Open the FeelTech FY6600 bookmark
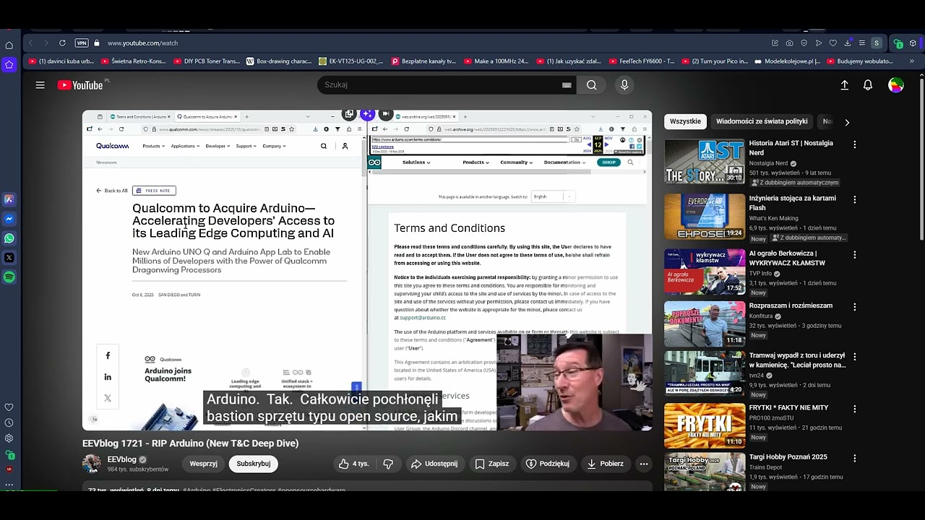 pyautogui.click(x=642, y=61)
